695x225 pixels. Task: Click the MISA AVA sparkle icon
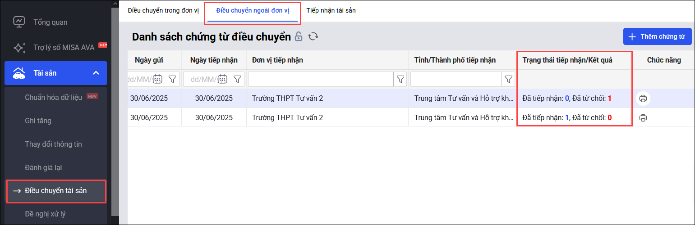[x=19, y=48]
